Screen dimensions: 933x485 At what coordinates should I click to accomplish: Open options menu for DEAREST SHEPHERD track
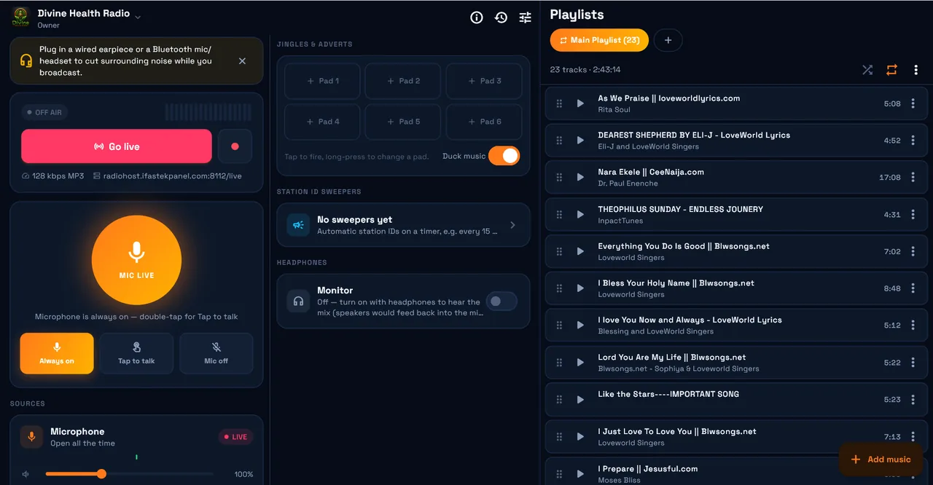click(x=913, y=141)
